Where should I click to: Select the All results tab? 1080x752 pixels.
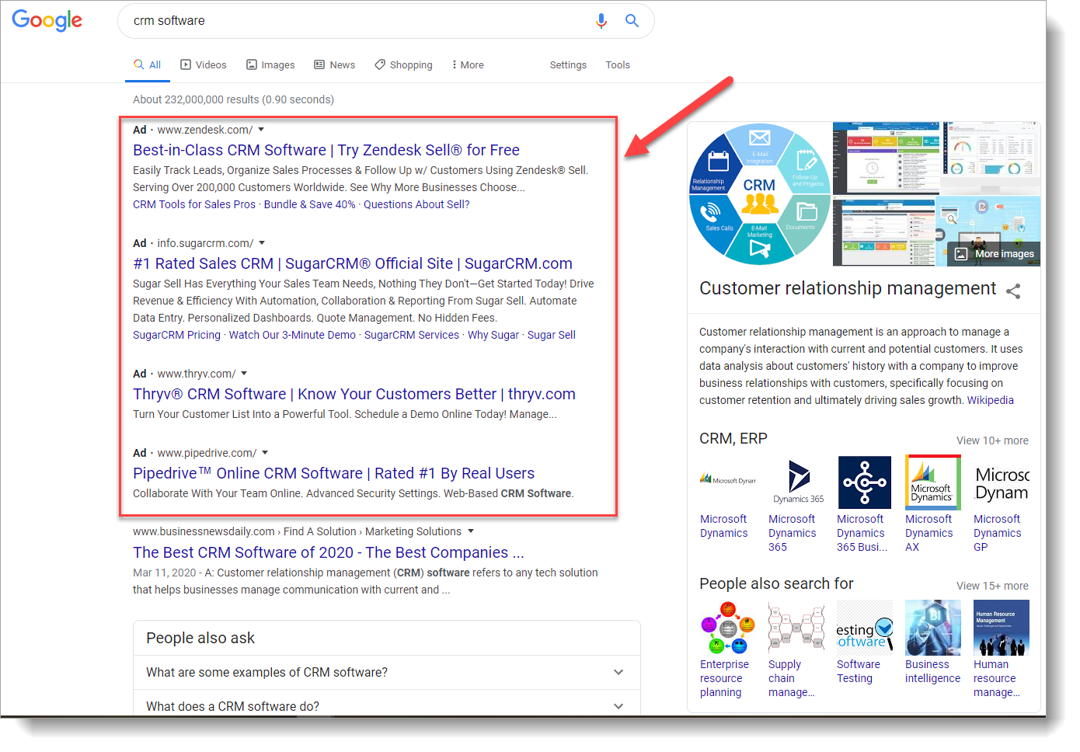point(148,65)
